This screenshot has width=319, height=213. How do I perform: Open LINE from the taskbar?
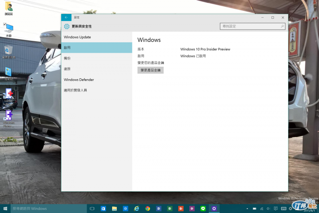point(203,209)
